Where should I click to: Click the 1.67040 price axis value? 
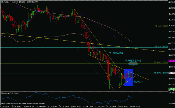(172, 37)
